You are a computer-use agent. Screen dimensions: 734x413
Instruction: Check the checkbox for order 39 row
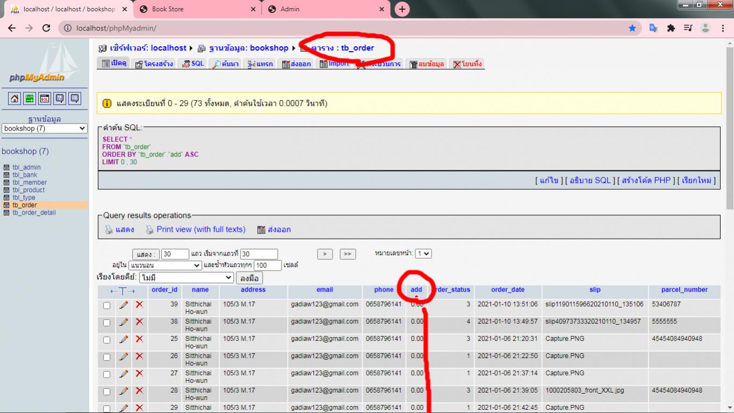tap(106, 305)
